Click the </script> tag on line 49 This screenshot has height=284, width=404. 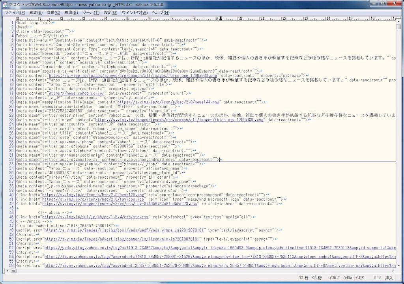26,235
